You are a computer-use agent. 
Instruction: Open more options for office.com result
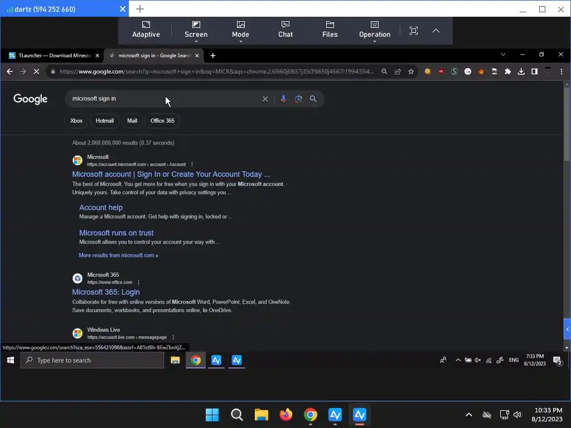tap(138, 283)
